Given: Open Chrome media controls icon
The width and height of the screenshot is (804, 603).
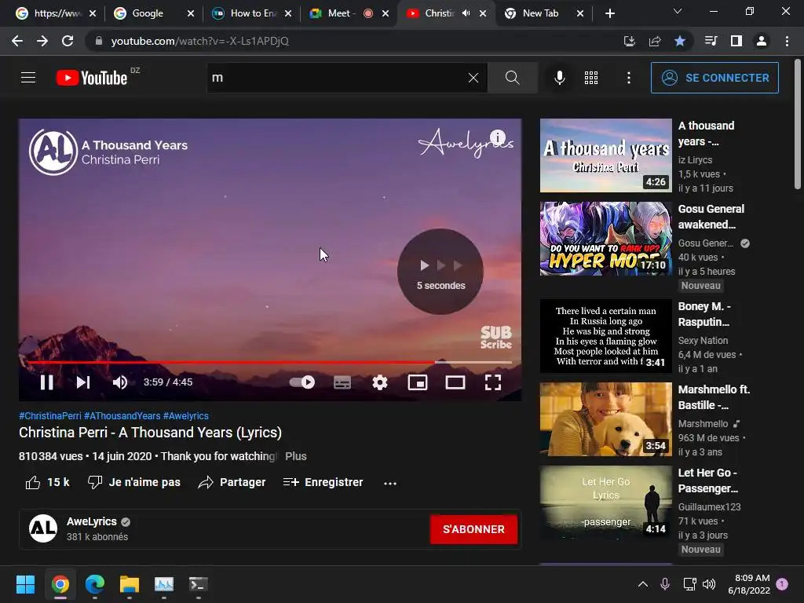Looking at the screenshot, I should (x=711, y=41).
